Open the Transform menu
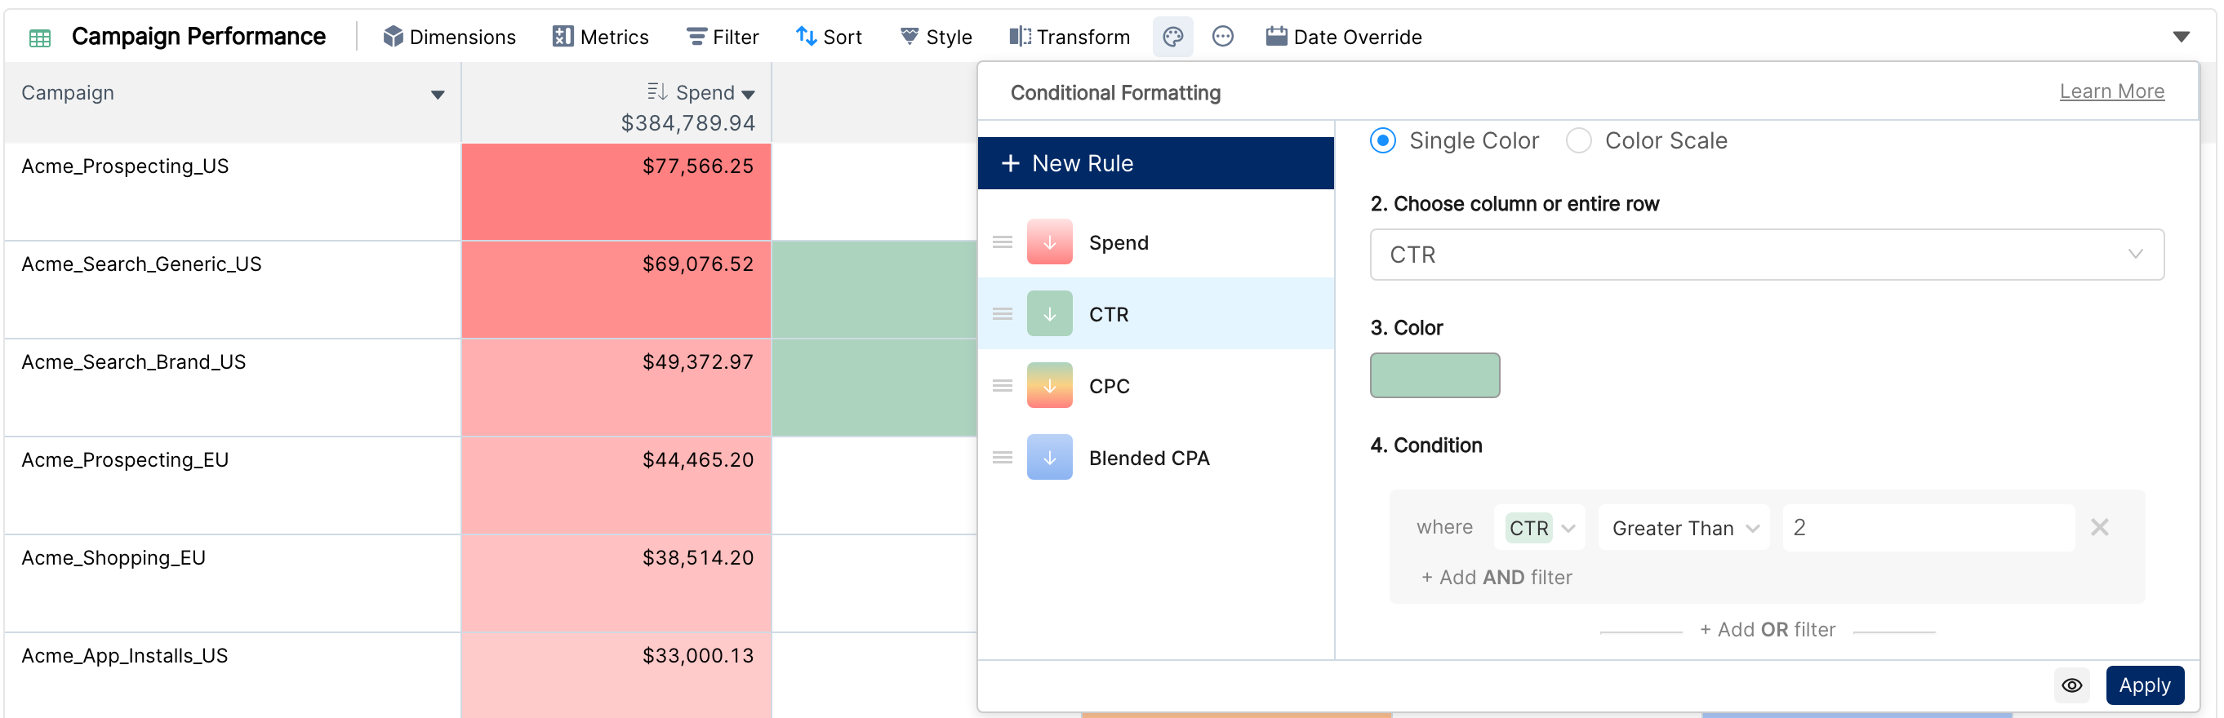The height and width of the screenshot is (718, 2224). 1069,37
